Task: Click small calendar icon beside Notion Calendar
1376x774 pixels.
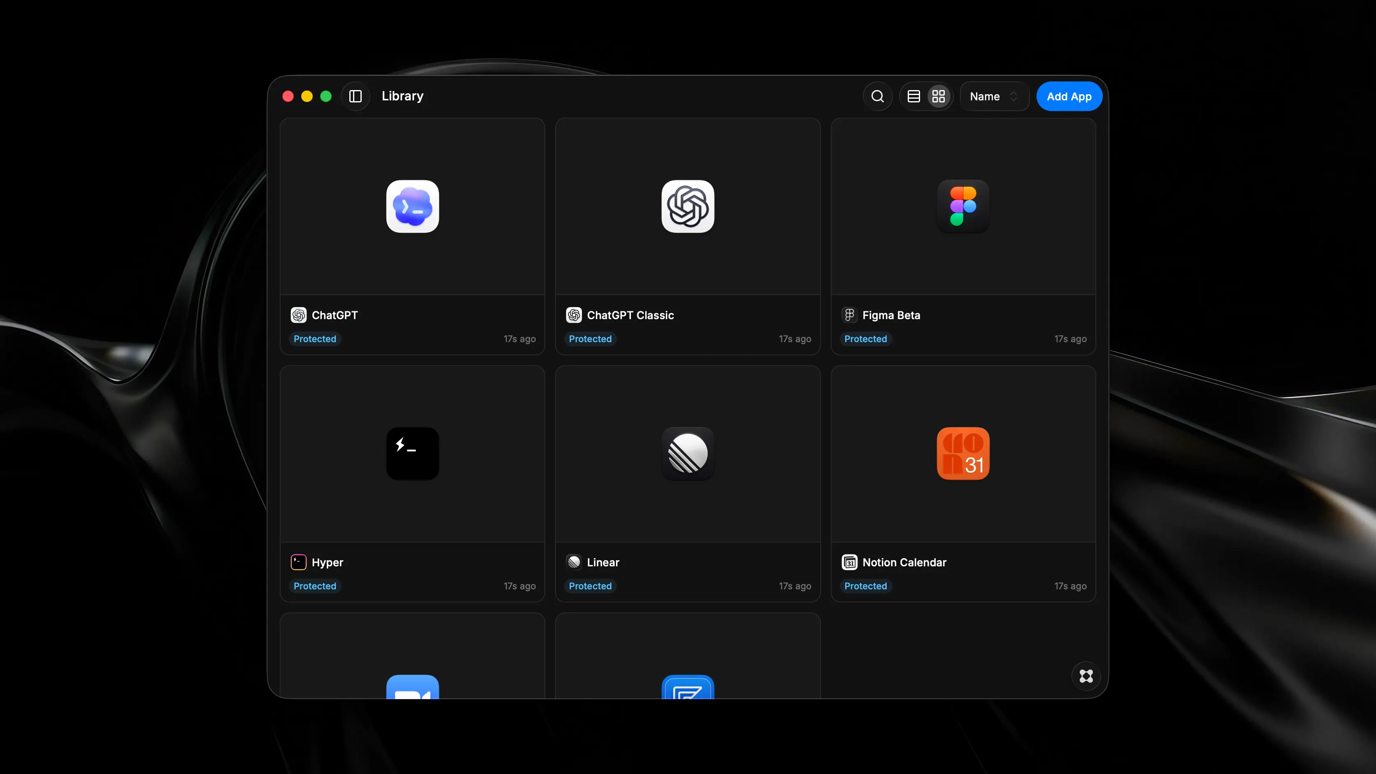Action: [x=849, y=562]
